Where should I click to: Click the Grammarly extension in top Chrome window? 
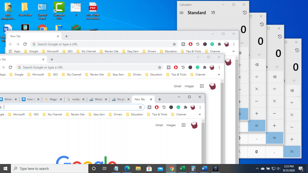(x=212, y=44)
